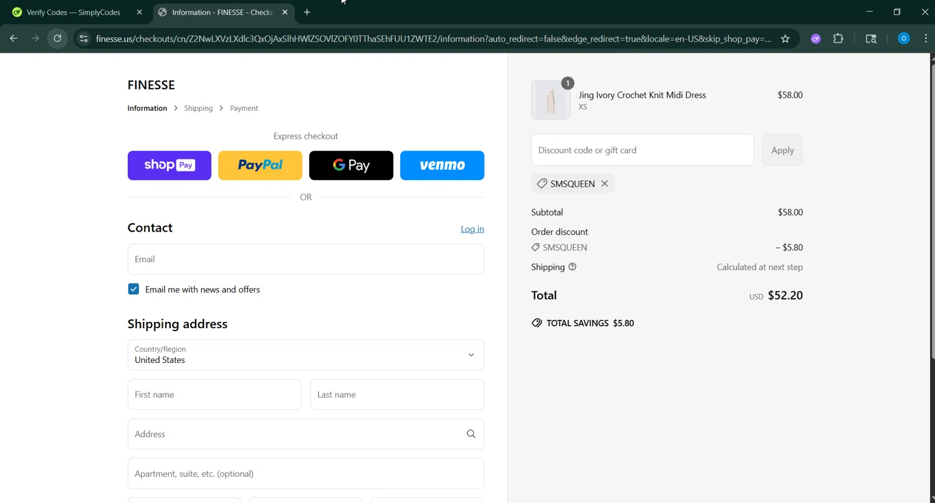The image size is (935, 503).
Task: Click the tag icon beside SMSQUEEN chip
Action: tap(542, 184)
